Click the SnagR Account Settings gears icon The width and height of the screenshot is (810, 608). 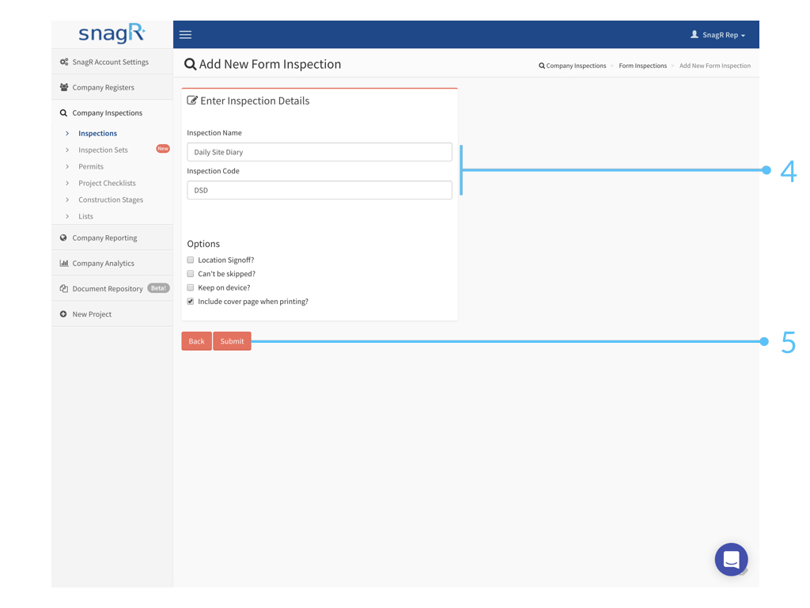[64, 62]
